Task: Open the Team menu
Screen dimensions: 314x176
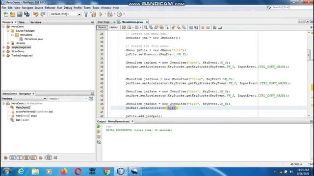Action: [87, 8]
